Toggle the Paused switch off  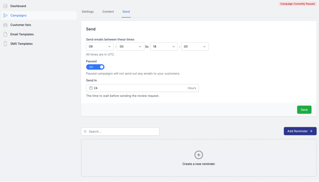(95, 67)
